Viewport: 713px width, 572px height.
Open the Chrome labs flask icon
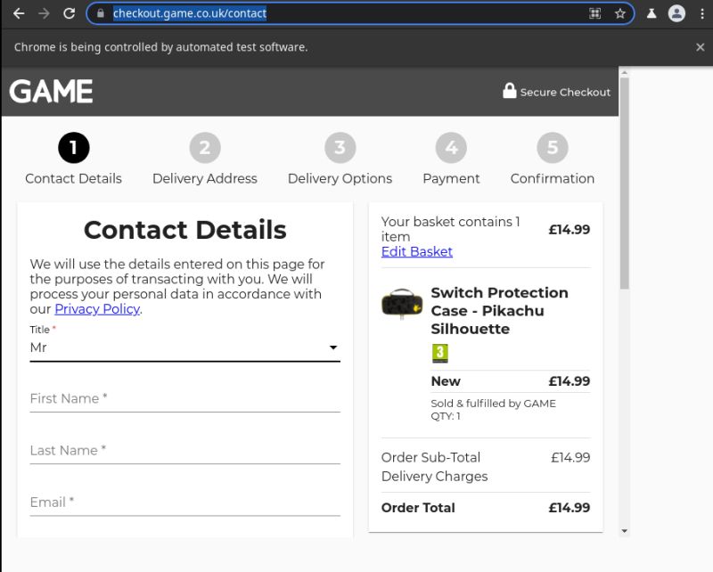(652, 13)
